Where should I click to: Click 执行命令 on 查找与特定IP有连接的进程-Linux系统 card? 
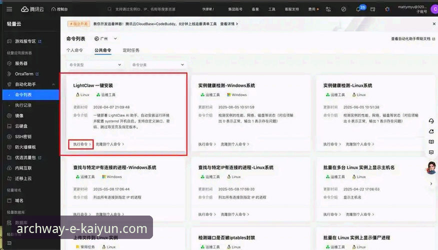tap(207, 215)
